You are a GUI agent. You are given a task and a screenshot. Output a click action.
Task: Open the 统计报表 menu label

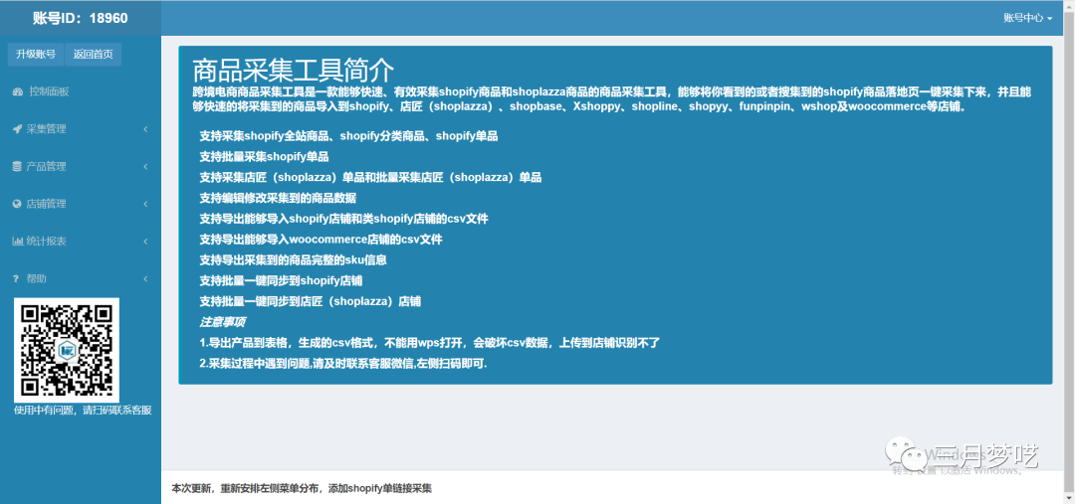pos(47,241)
